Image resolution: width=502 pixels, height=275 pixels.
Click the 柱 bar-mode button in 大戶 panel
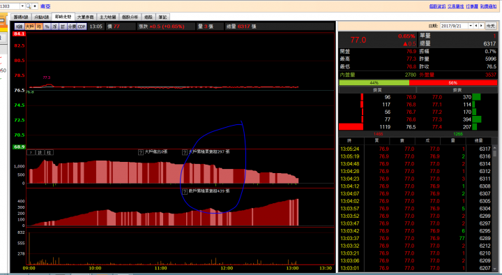coord(49,153)
